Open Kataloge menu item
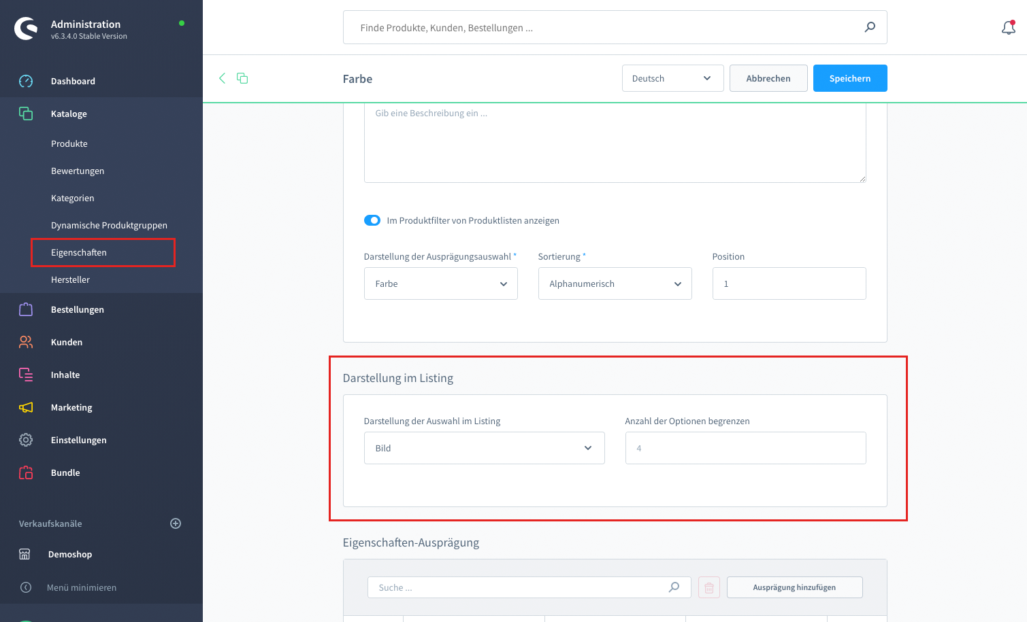The height and width of the screenshot is (622, 1027). [x=69, y=114]
